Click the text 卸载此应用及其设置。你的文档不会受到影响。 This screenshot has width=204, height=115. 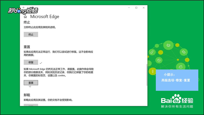[48, 100]
